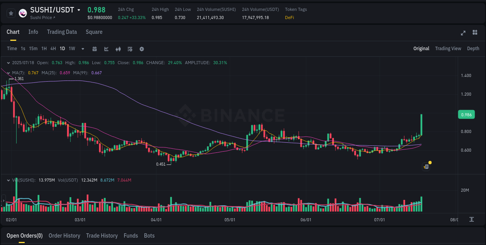Viewport: 486px width, 245px height.
Task: Collapse the Volume indicator section chevron
Action: 8,180
